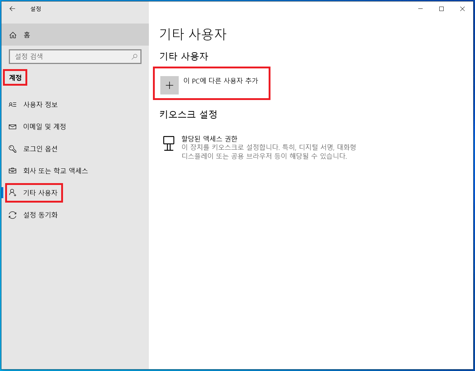Close the 설정 window
The image size is (475, 371).
(x=462, y=9)
